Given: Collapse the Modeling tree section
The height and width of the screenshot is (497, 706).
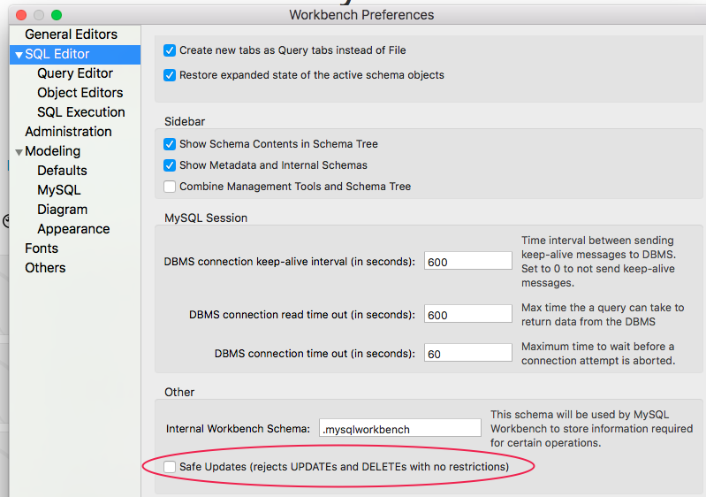Looking at the screenshot, I should point(19,152).
